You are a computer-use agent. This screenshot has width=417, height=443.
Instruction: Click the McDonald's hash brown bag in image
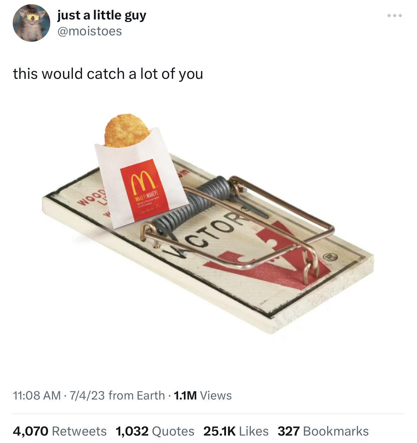coord(141,179)
